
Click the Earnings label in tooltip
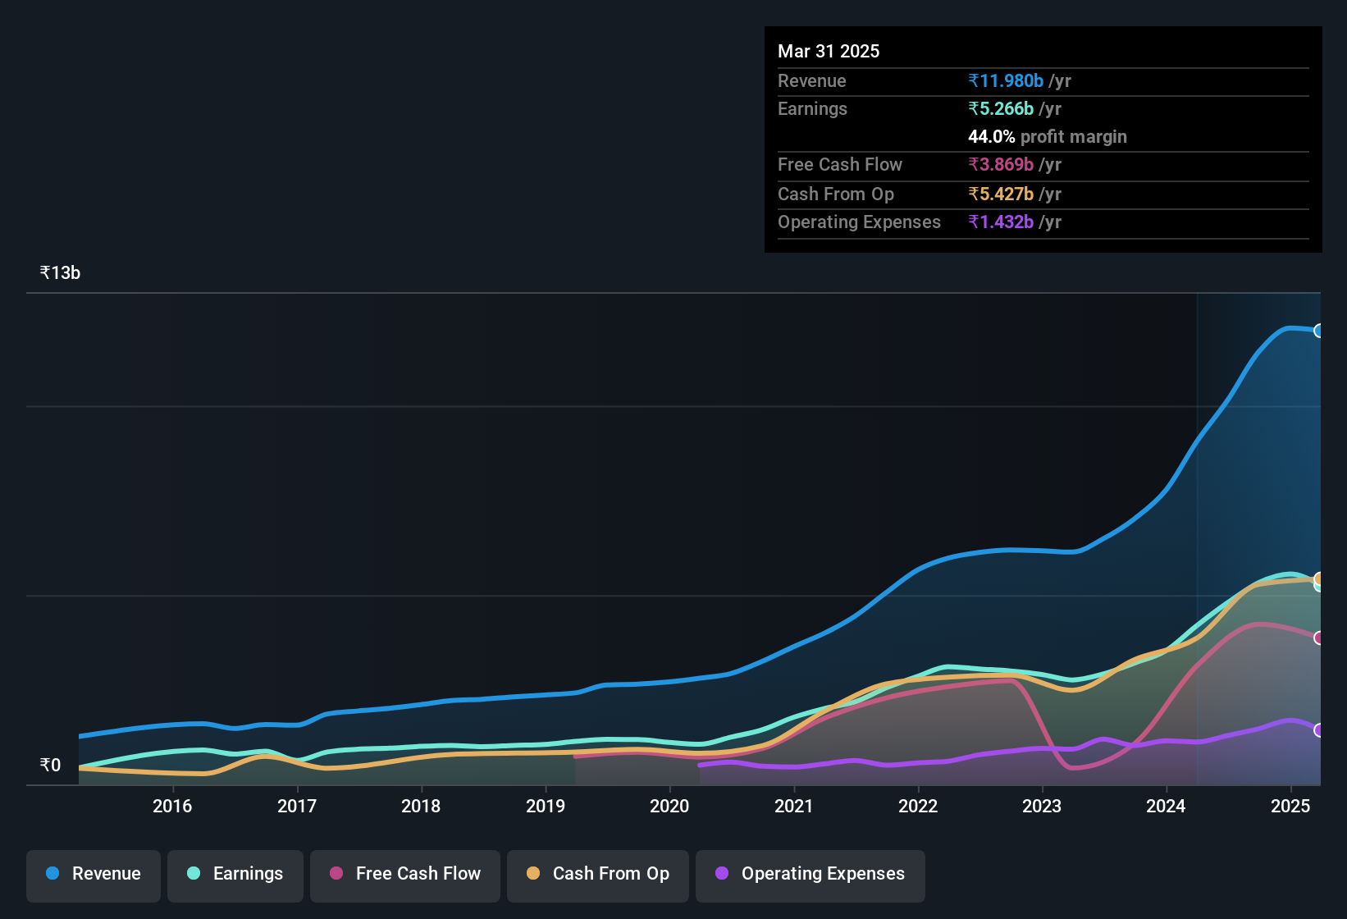point(812,108)
